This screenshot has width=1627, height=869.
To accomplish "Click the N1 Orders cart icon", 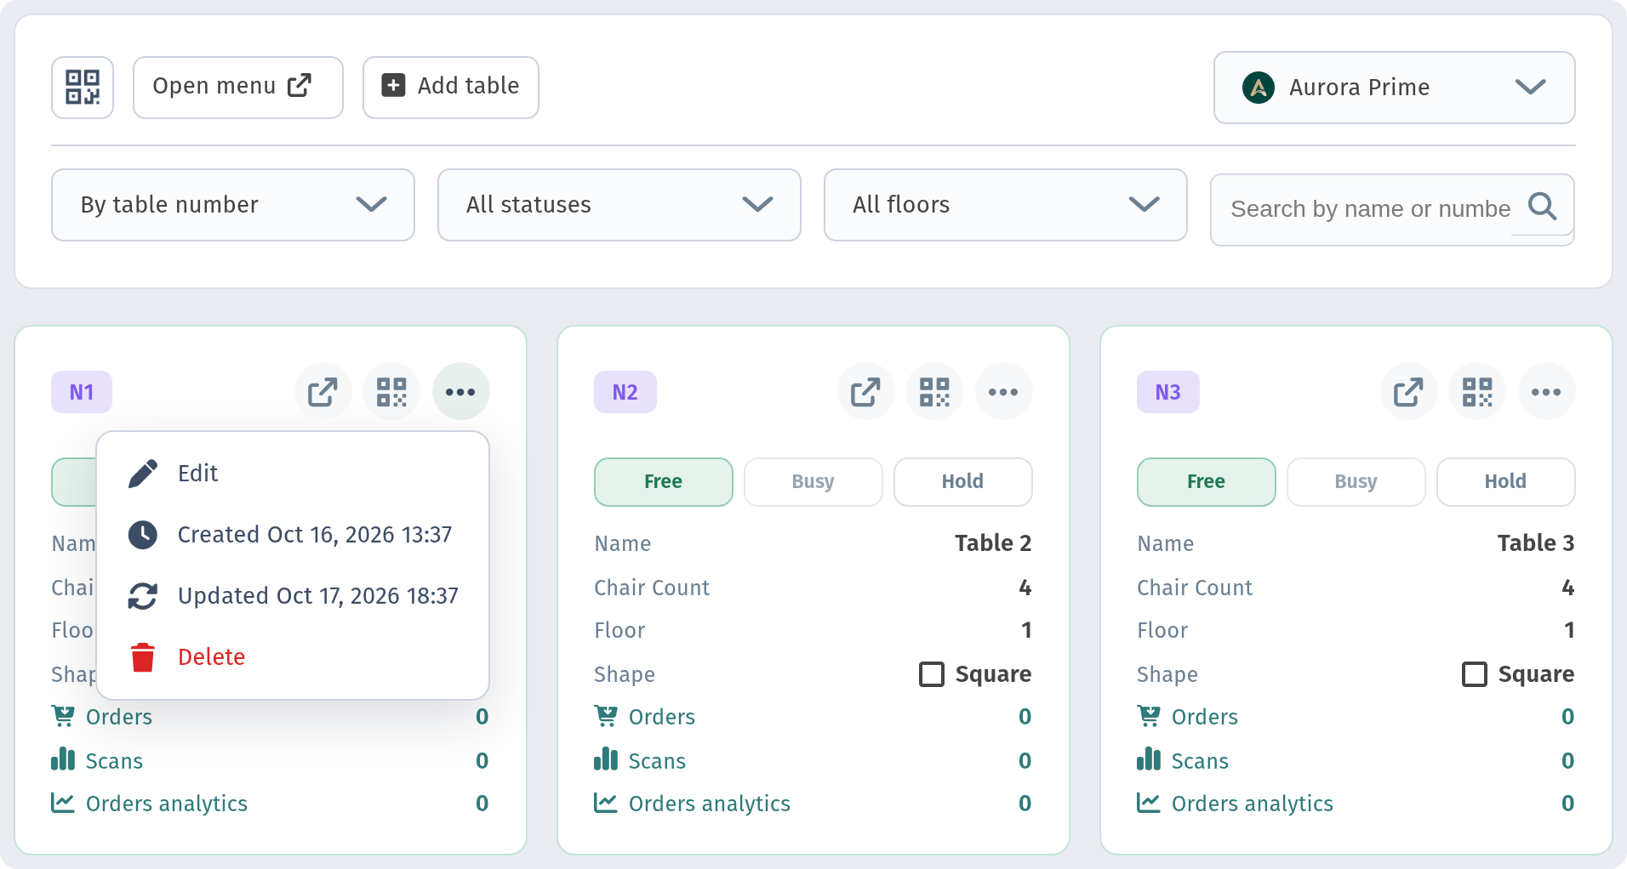I will click(x=63, y=717).
